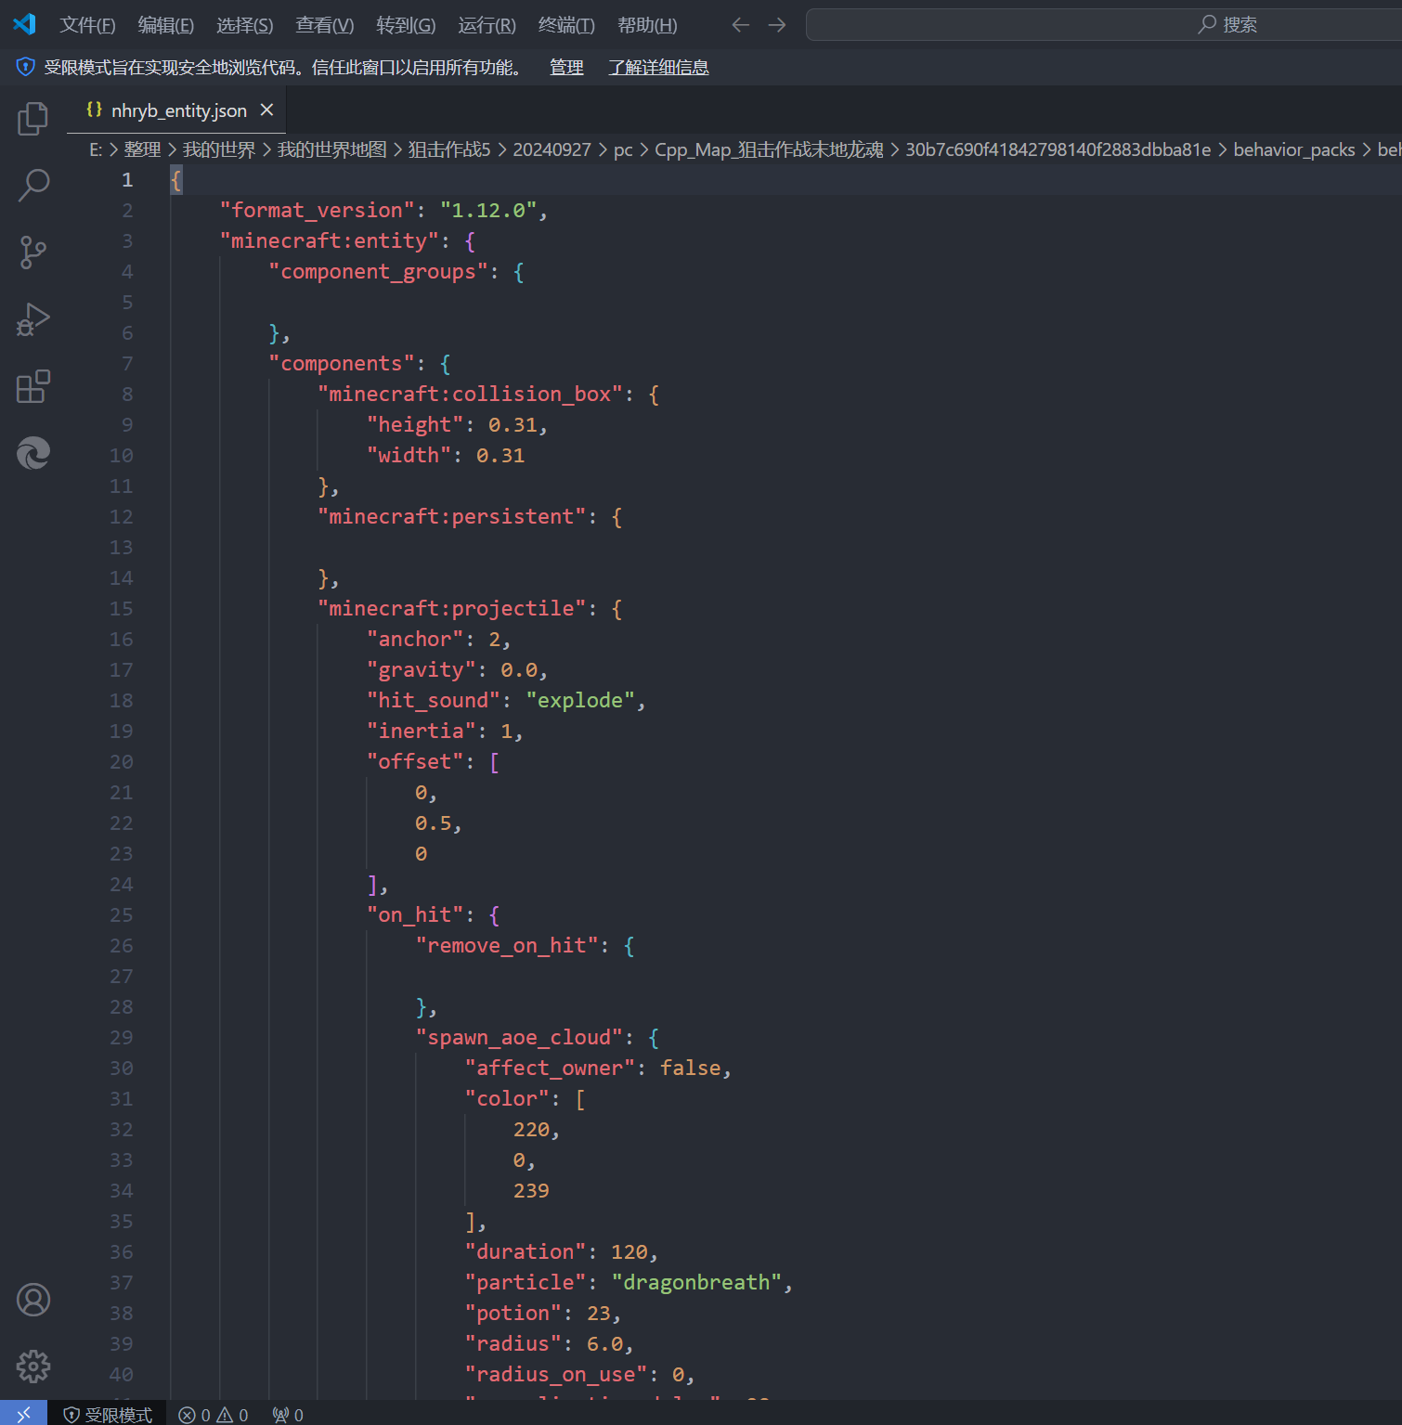Viewport: 1402px width, 1425px height.
Task: Click the "gravity" key
Action: 421,669
